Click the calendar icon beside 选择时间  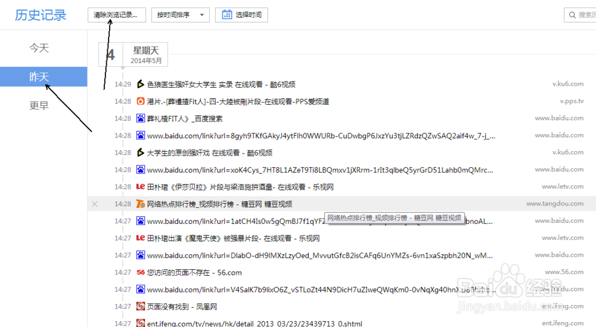coord(227,15)
